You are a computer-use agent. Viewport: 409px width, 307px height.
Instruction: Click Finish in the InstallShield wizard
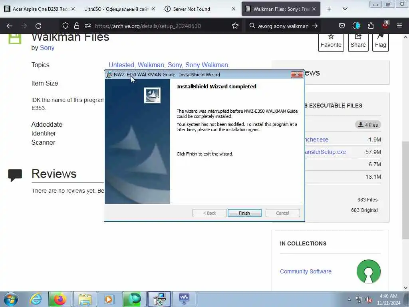tap(244, 213)
